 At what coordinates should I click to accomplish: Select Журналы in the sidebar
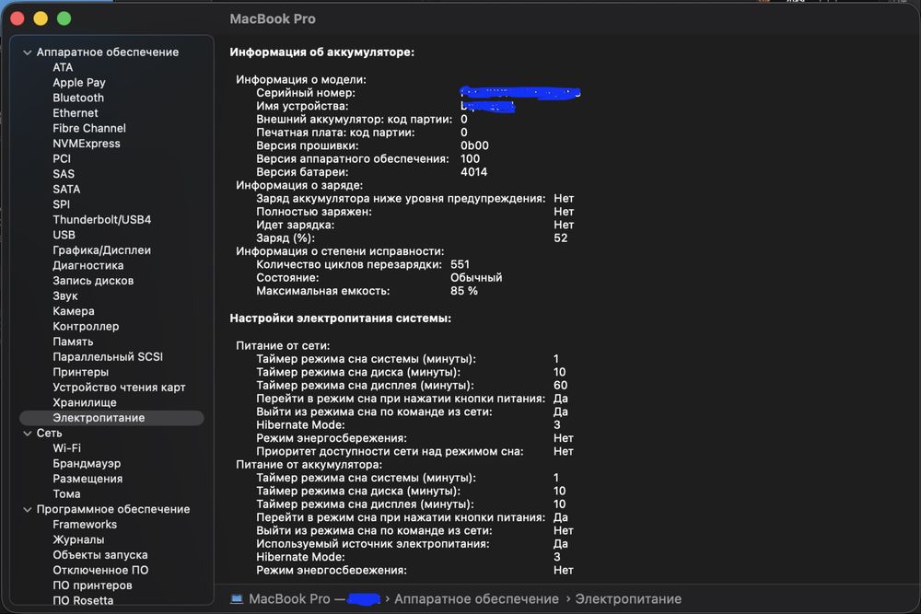78,540
